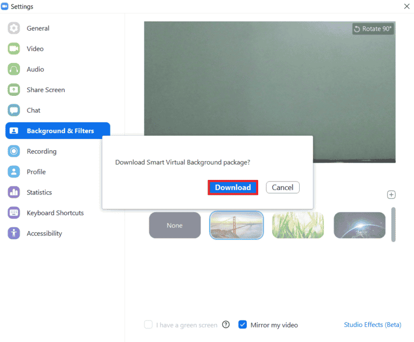Click the Chat bubble icon
414x342 pixels.
click(13, 110)
